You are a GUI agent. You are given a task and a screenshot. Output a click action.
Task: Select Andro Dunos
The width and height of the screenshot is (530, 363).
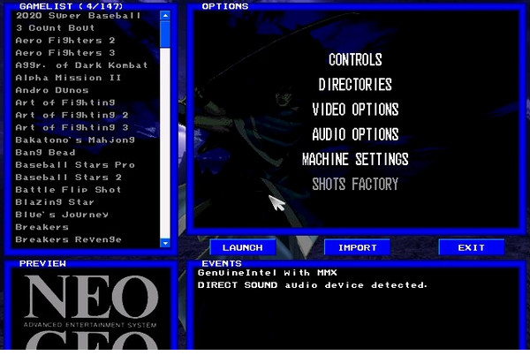click(52, 90)
